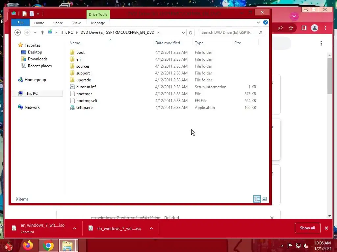
Task: Switch to Large icons view in status bar
Action: (x=264, y=199)
